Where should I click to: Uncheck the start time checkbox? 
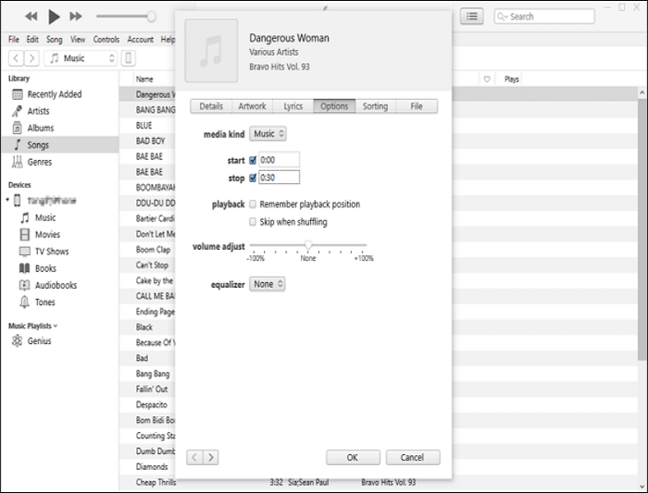tap(253, 160)
